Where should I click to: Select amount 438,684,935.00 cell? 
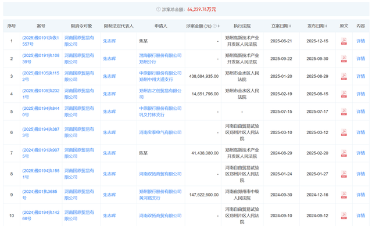coord(204,76)
